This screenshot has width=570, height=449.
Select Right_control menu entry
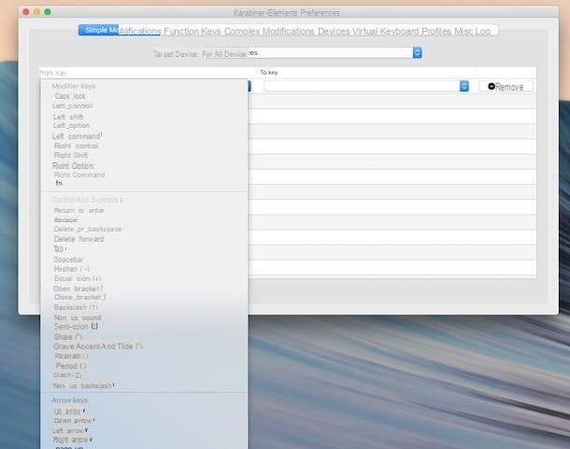77,146
